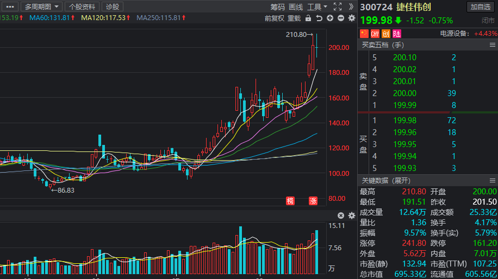Image resolution: width=498 pixels, height=279 pixels.
Task: Open the 关键数据 panel menu icon
Action: point(492,181)
